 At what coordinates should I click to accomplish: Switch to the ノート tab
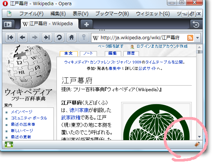tap(88, 53)
